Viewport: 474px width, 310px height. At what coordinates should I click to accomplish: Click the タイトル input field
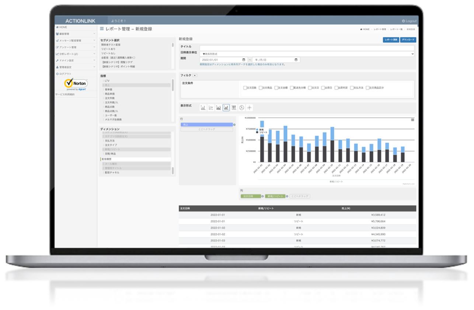pos(307,48)
